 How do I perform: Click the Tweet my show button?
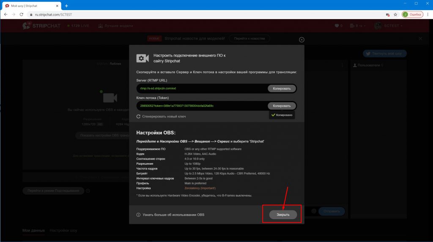click(385, 54)
